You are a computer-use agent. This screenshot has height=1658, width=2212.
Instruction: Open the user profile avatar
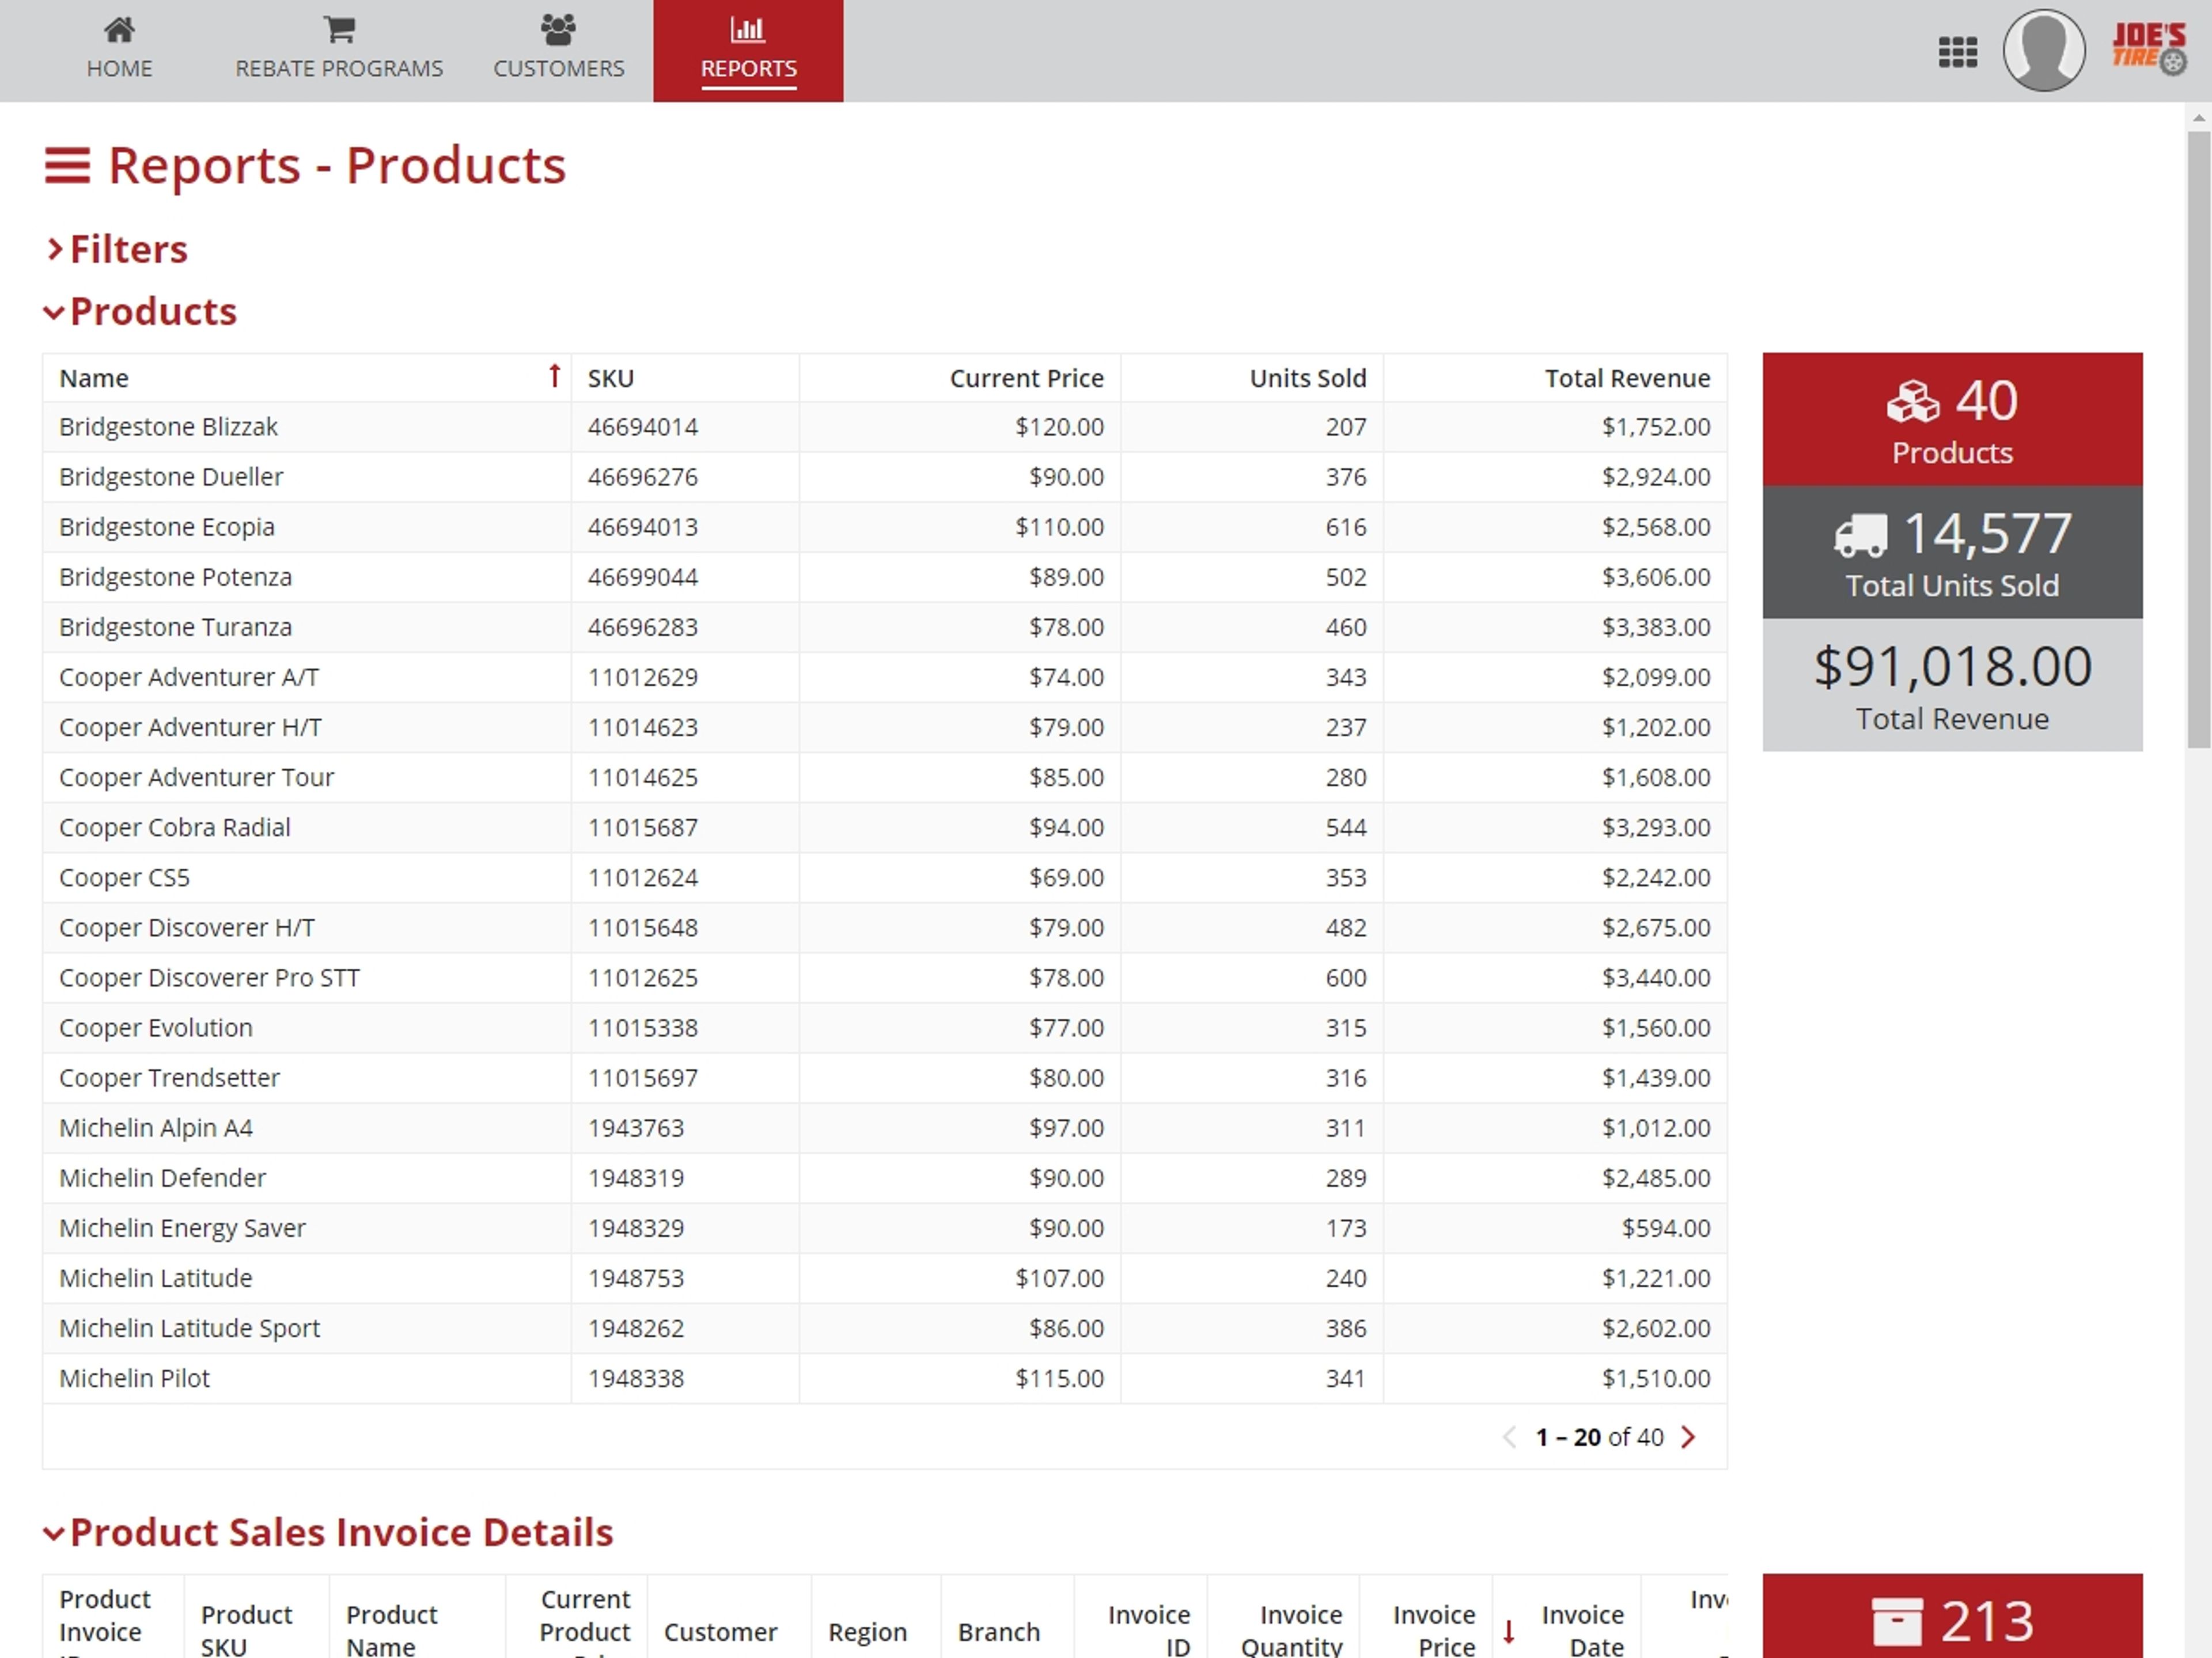(x=2043, y=50)
